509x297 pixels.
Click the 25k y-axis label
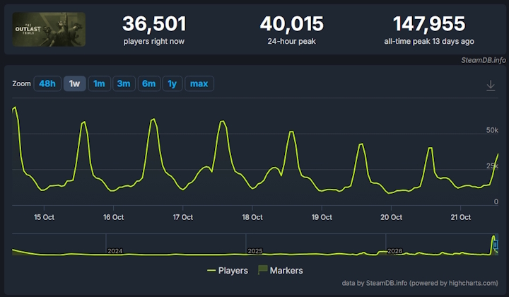[x=492, y=166]
